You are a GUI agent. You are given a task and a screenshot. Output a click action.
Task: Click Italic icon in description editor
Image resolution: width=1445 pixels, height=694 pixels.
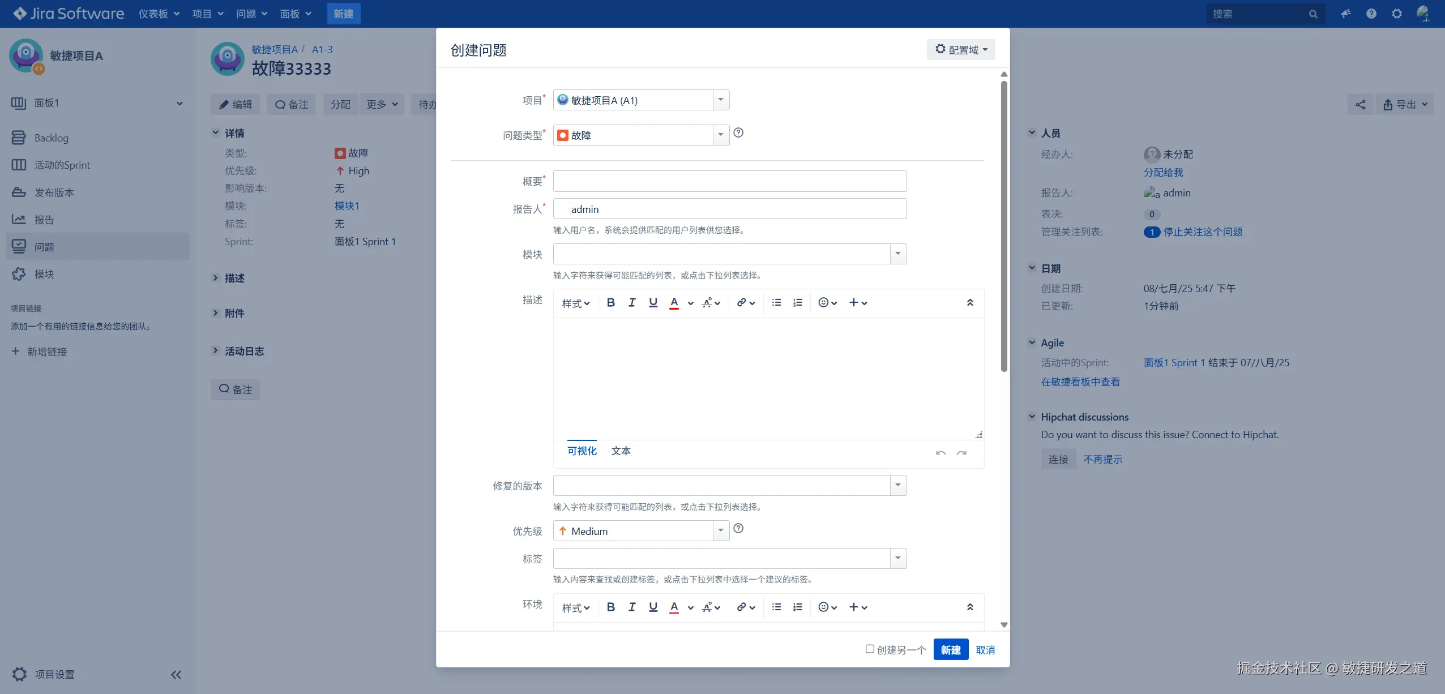point(632,303)
